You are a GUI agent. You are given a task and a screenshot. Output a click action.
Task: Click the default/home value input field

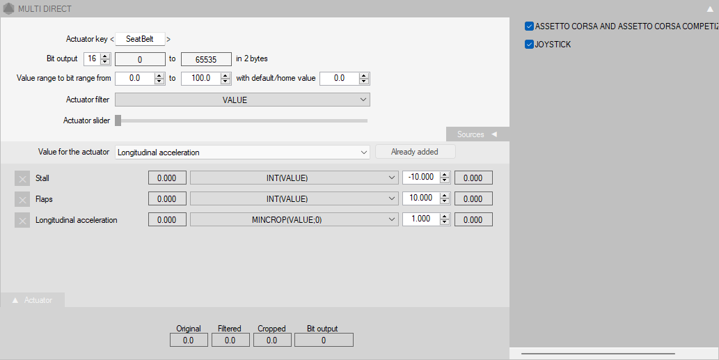[340, 79]
